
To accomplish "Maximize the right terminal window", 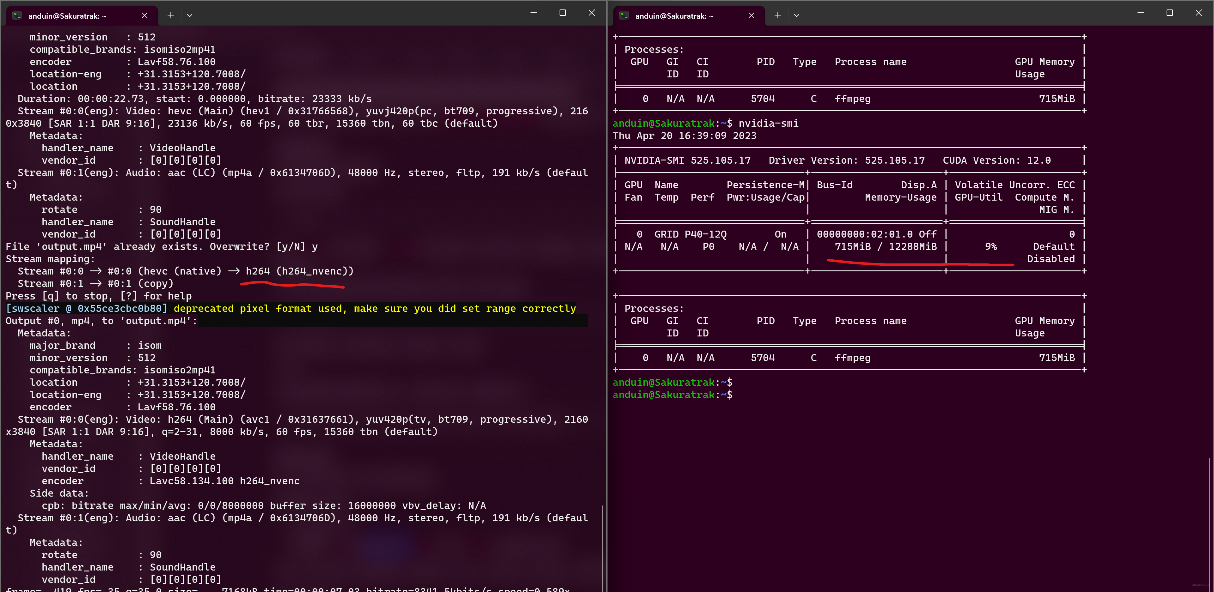I will pyautogui.click(x=1169, y=13).
